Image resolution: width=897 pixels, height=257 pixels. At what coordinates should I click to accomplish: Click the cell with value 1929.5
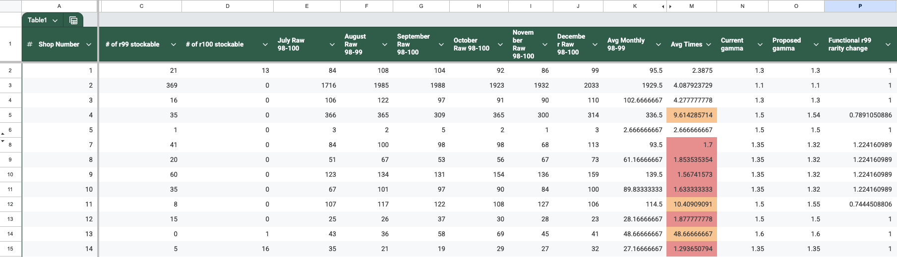point(635,85)
